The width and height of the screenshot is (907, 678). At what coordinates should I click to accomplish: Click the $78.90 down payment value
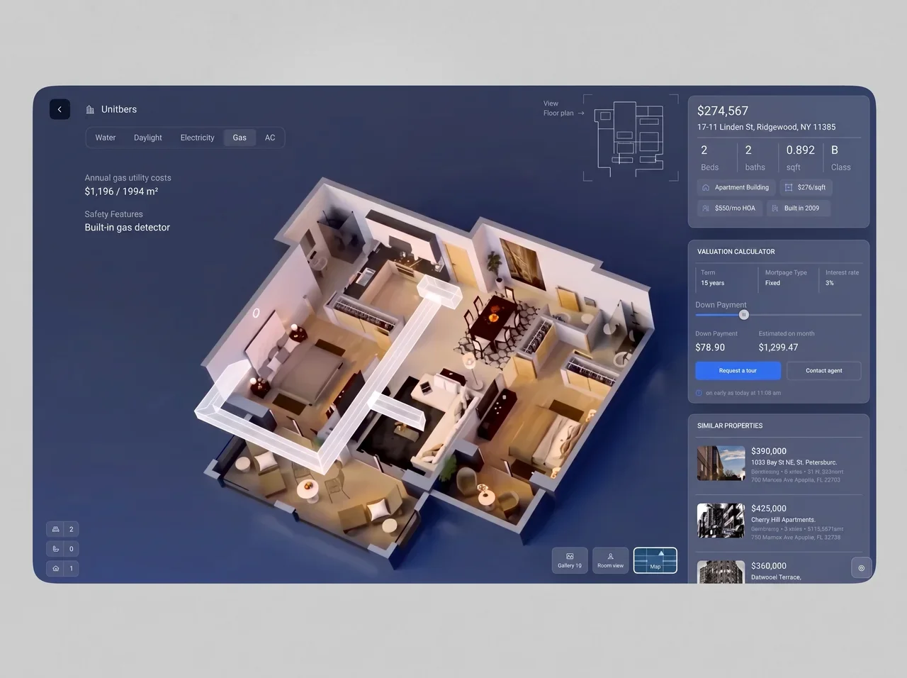coord(710,348)
